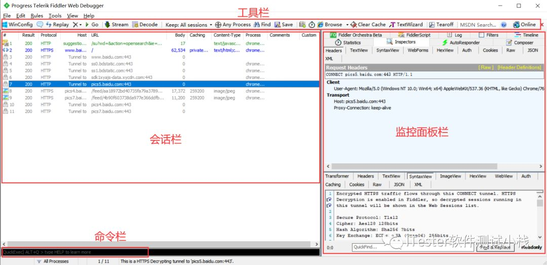Open the Help menu
This screenshot has height=265, width=547.
(89, 16)
